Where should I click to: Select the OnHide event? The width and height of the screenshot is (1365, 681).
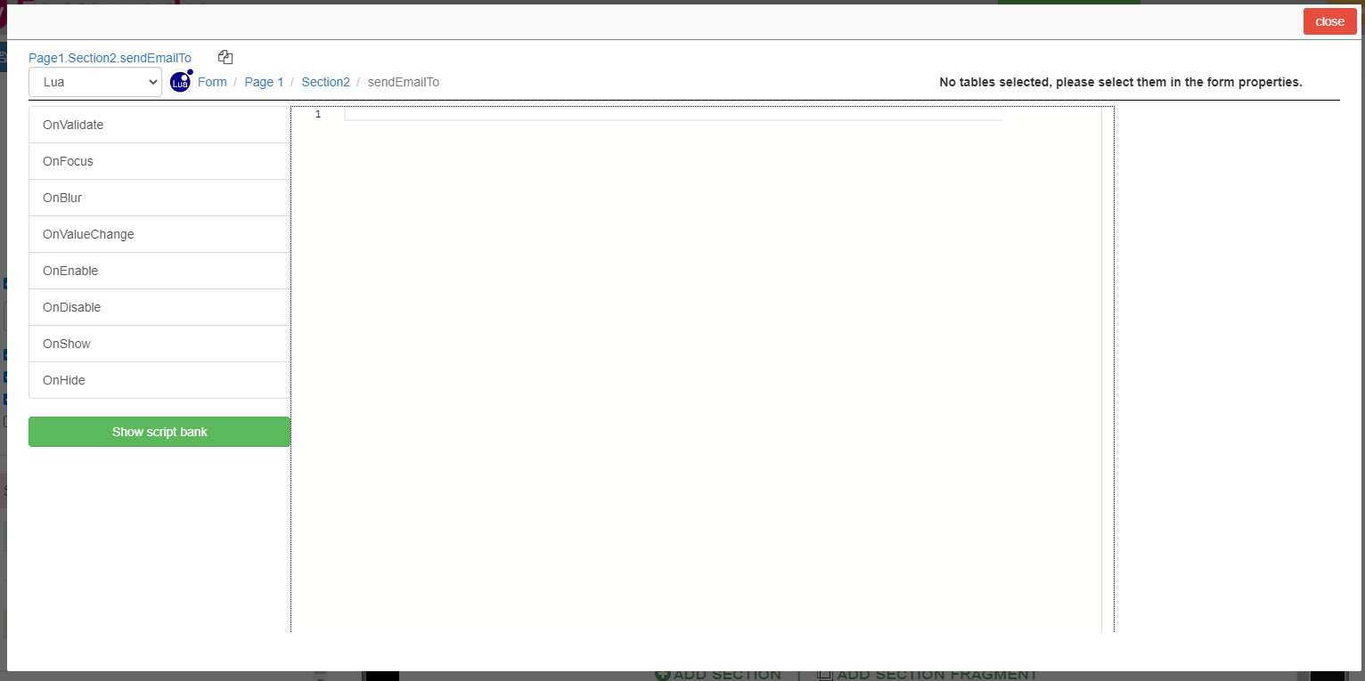coord(159,380)
